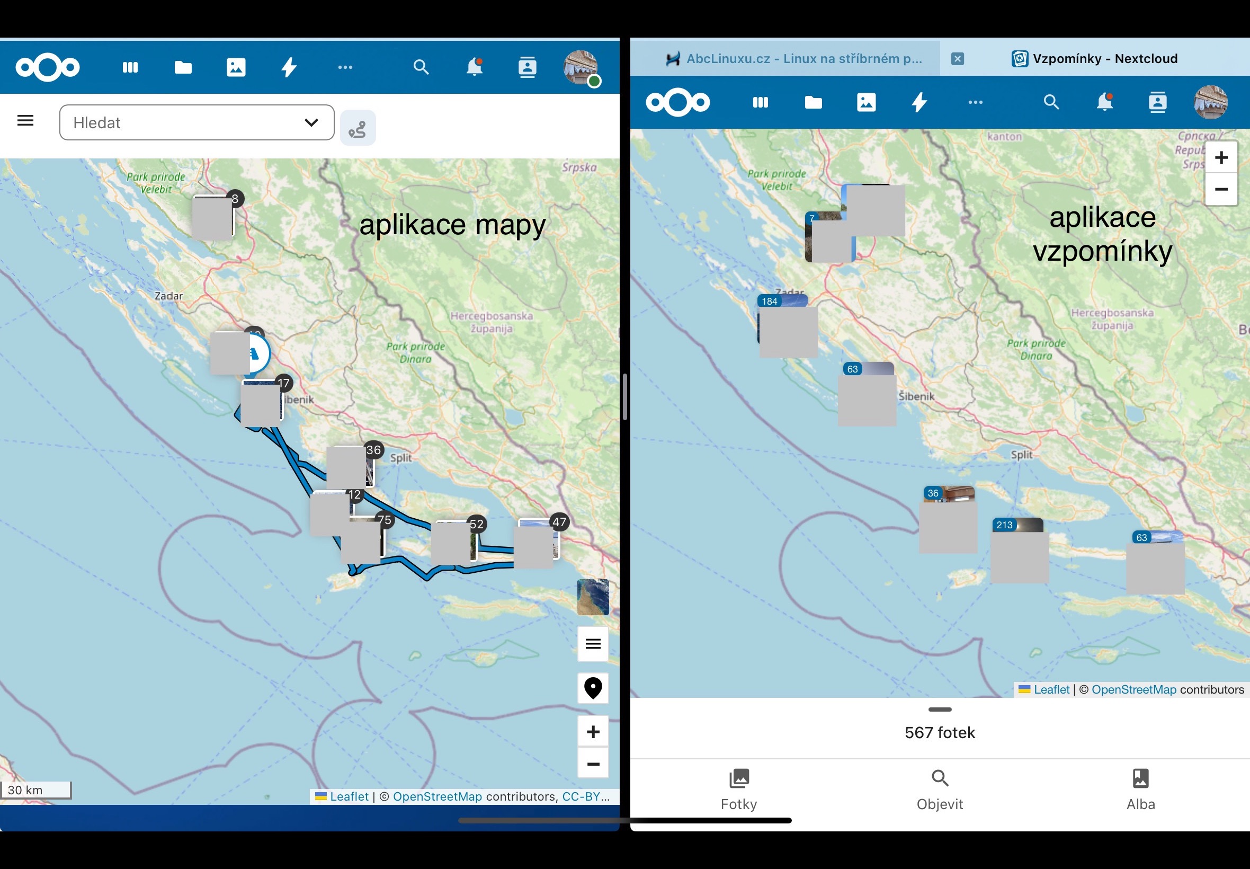Open Activity lightning icon in Maps window

pyautogui.click(x=289, y=67)
